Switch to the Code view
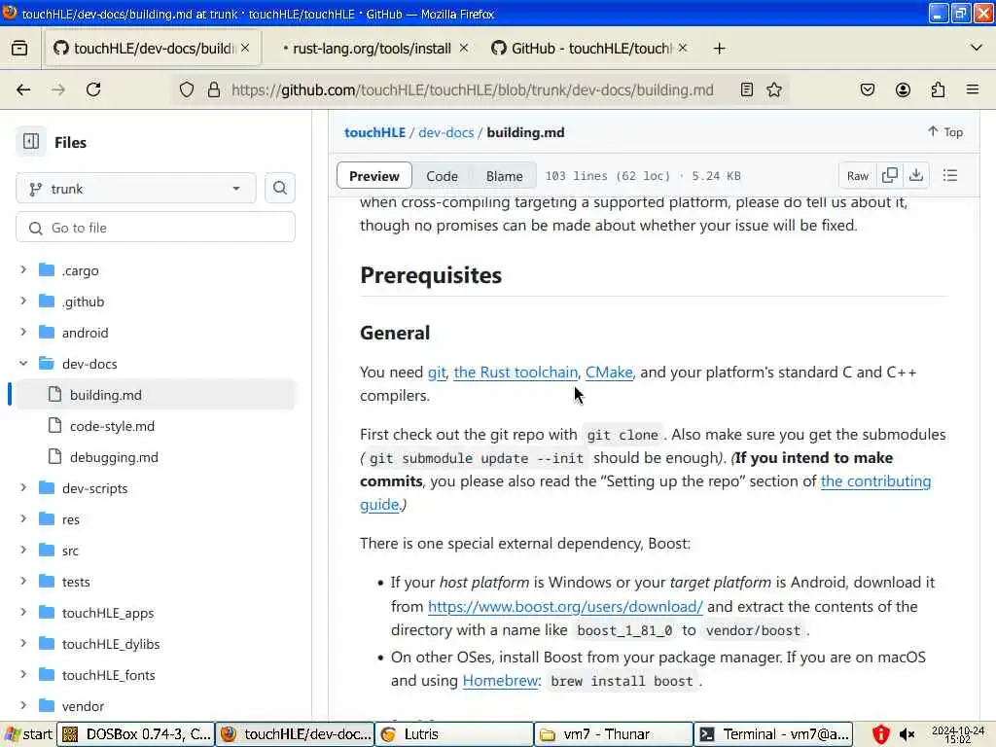 443,176
